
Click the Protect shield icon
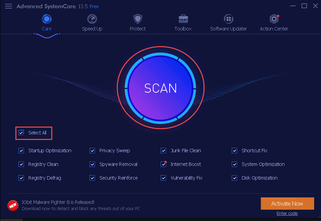pyautogui.click(x=138, y=19)
